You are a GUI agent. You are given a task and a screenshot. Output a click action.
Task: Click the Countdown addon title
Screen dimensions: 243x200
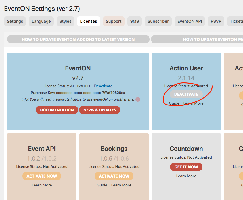[186, 149]
